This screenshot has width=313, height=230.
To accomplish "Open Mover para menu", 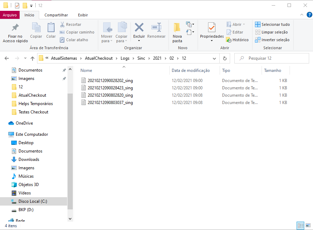I will 107,32.
